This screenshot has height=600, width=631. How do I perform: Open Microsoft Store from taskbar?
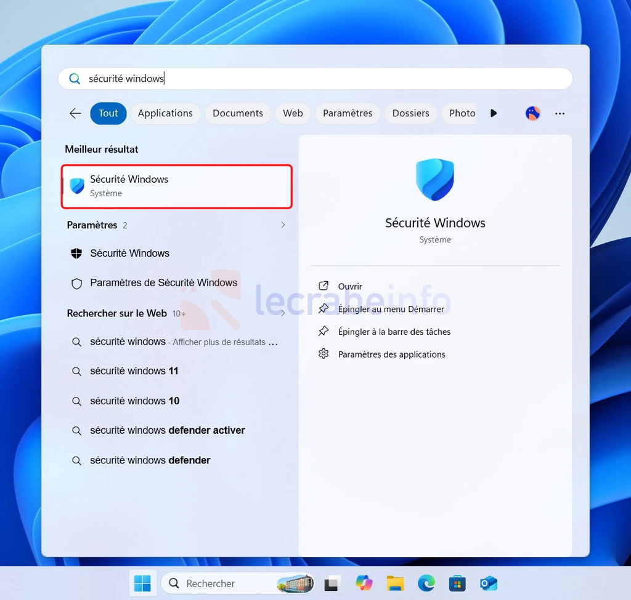click(457, 583)
